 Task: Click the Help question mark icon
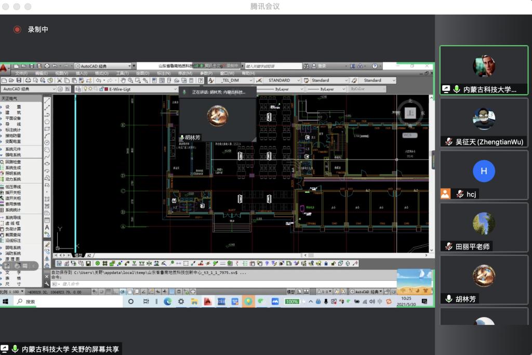tap(200, 81)
